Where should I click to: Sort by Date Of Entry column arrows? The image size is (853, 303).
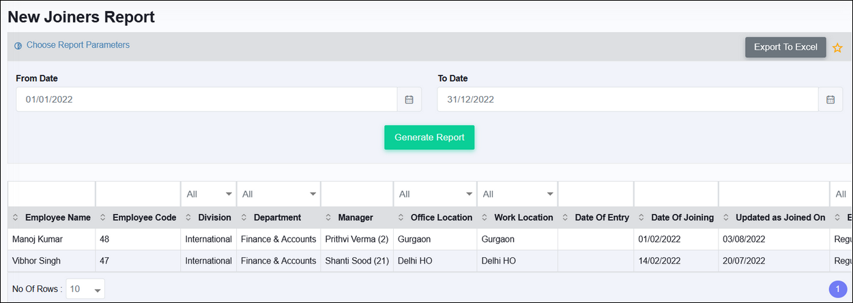[x=566, y=218]
